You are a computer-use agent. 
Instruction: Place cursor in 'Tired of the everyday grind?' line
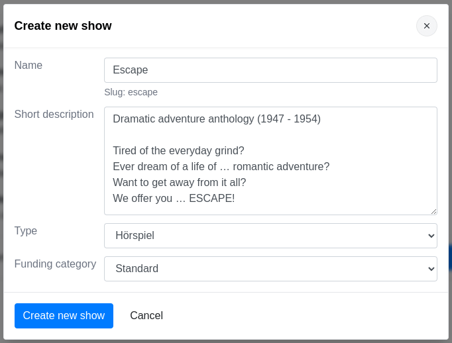[178, 151]
